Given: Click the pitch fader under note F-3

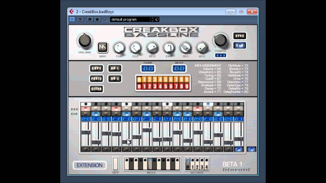Looking at the screenshot, I should [x=147, y=130].
